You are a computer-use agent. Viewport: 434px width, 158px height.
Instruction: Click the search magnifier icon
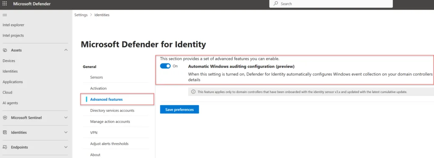click(275, 3)
